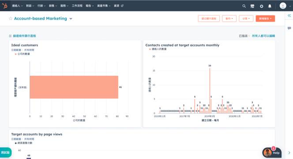This screenshot has height=159, width=293.
Task: Click the orange 新增報告 button
Action: click(x=265, y=18)
